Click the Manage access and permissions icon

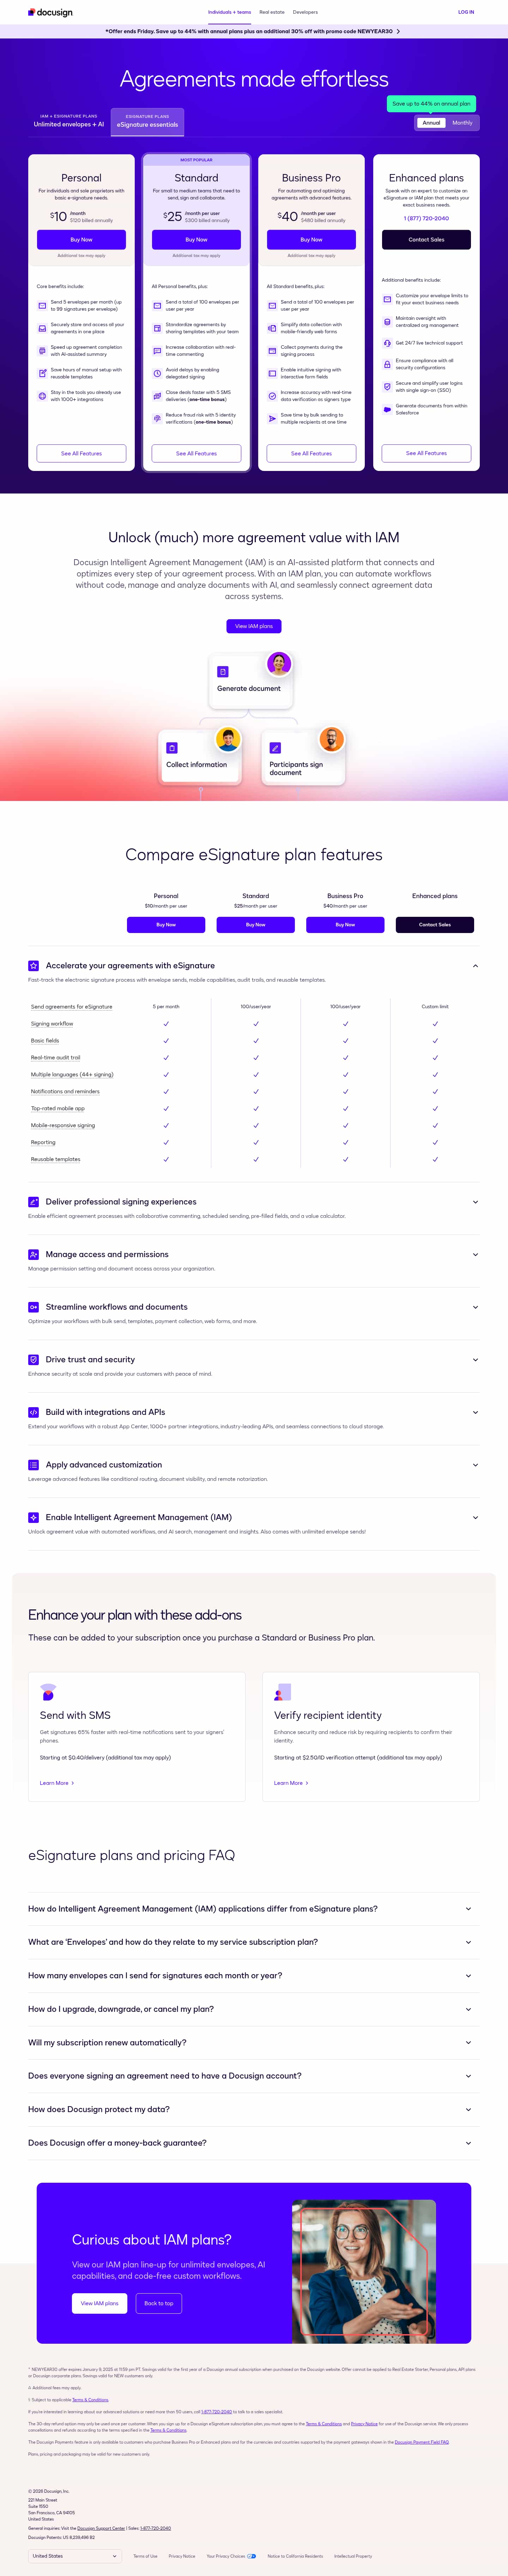(34, 1254)
